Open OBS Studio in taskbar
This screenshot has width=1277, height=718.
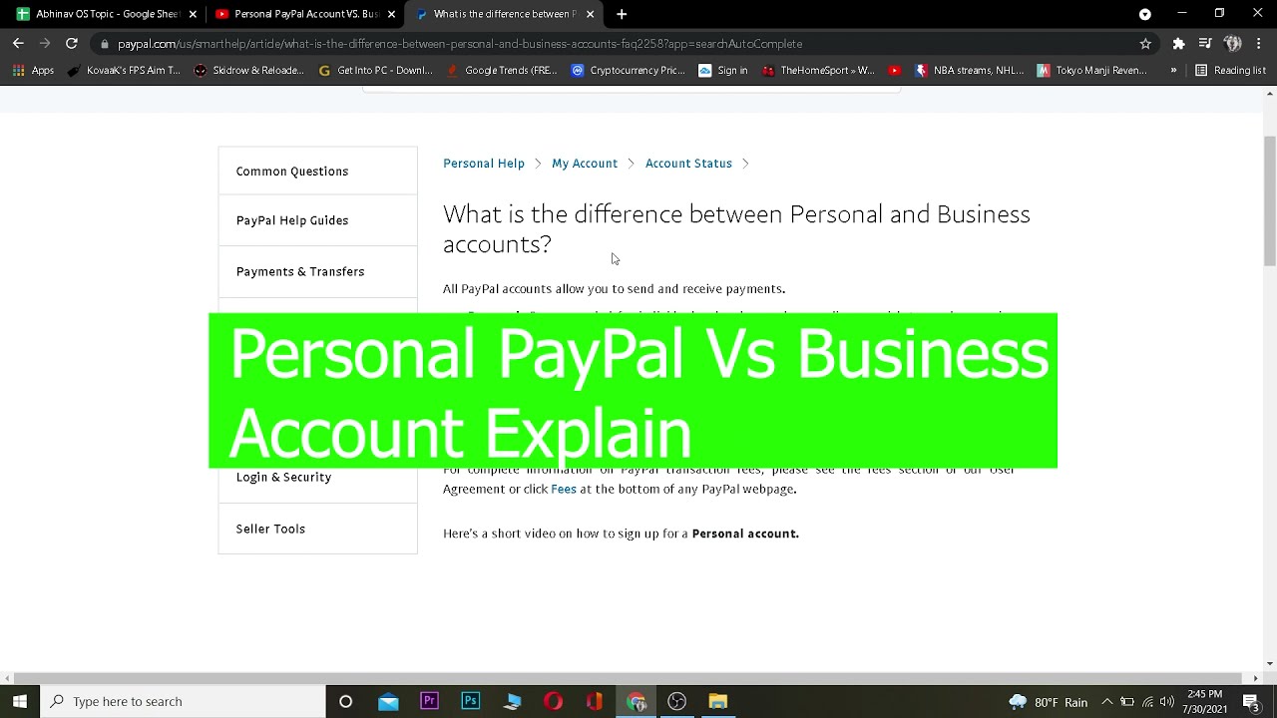[x=676, y=701]
